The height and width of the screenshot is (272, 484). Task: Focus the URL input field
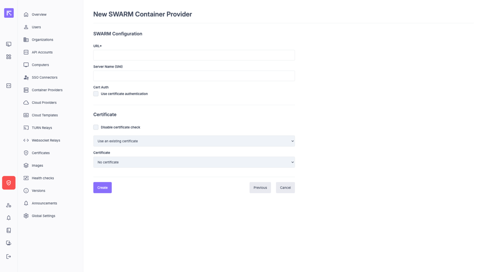194,55
